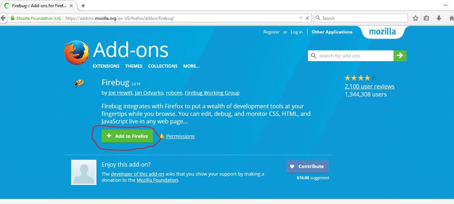
Task: Click the Firebug bug icon
Action: tap(79, 83)
